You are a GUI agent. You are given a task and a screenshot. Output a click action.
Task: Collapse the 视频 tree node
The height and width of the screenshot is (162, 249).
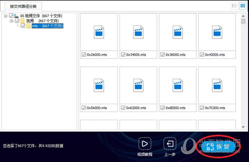click(12, 21)
